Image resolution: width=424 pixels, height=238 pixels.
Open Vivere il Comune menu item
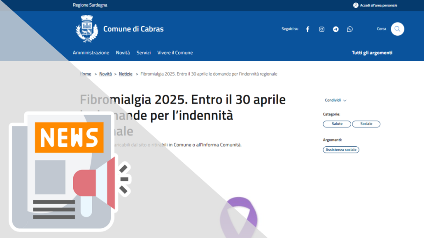coord(175,53)
